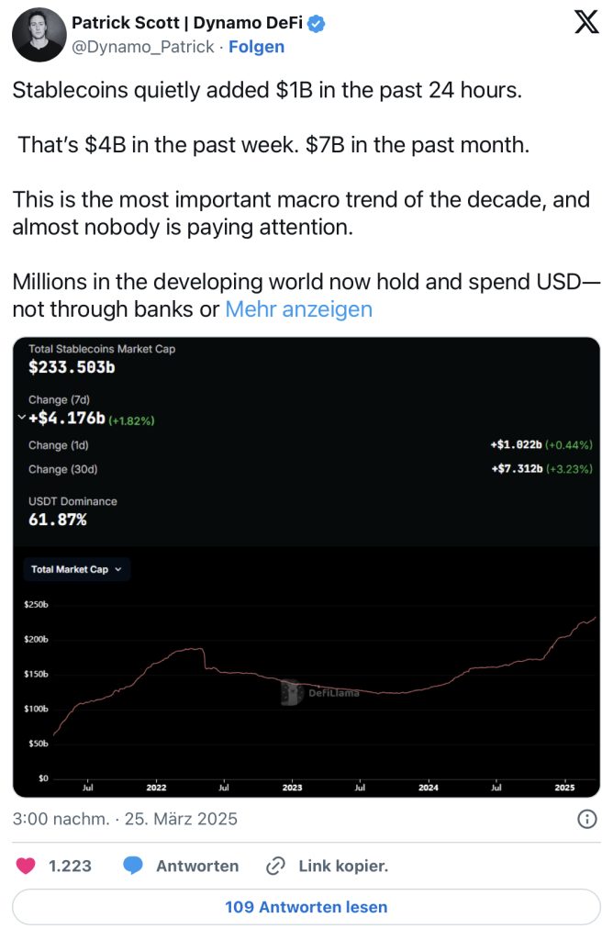The image size is (613, 940).
Task: Click the chain link copy icon
Action: 275,866
